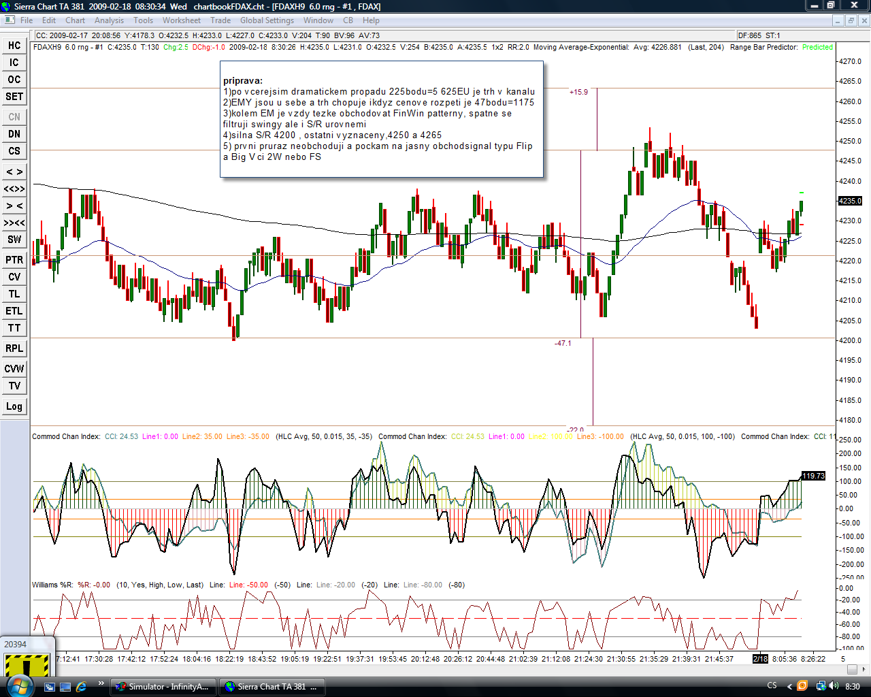Click the Sierra Chart globe title icon

[x=7, y=6]
